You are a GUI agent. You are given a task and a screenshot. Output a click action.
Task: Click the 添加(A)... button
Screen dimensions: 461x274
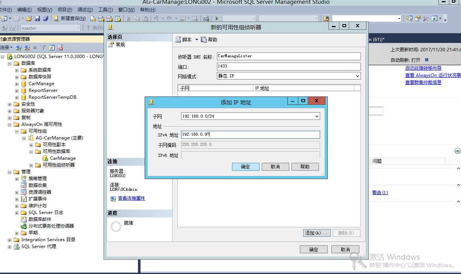click(317, 233)
